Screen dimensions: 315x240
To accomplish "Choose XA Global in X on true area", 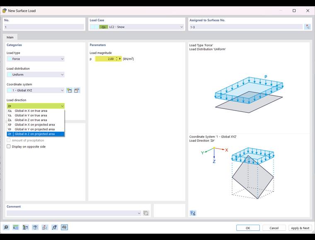I will pyautogui.click(x=36, y=111).
